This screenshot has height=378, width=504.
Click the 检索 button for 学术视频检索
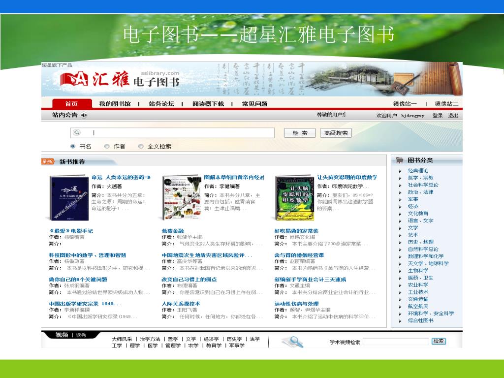point(439,341)
